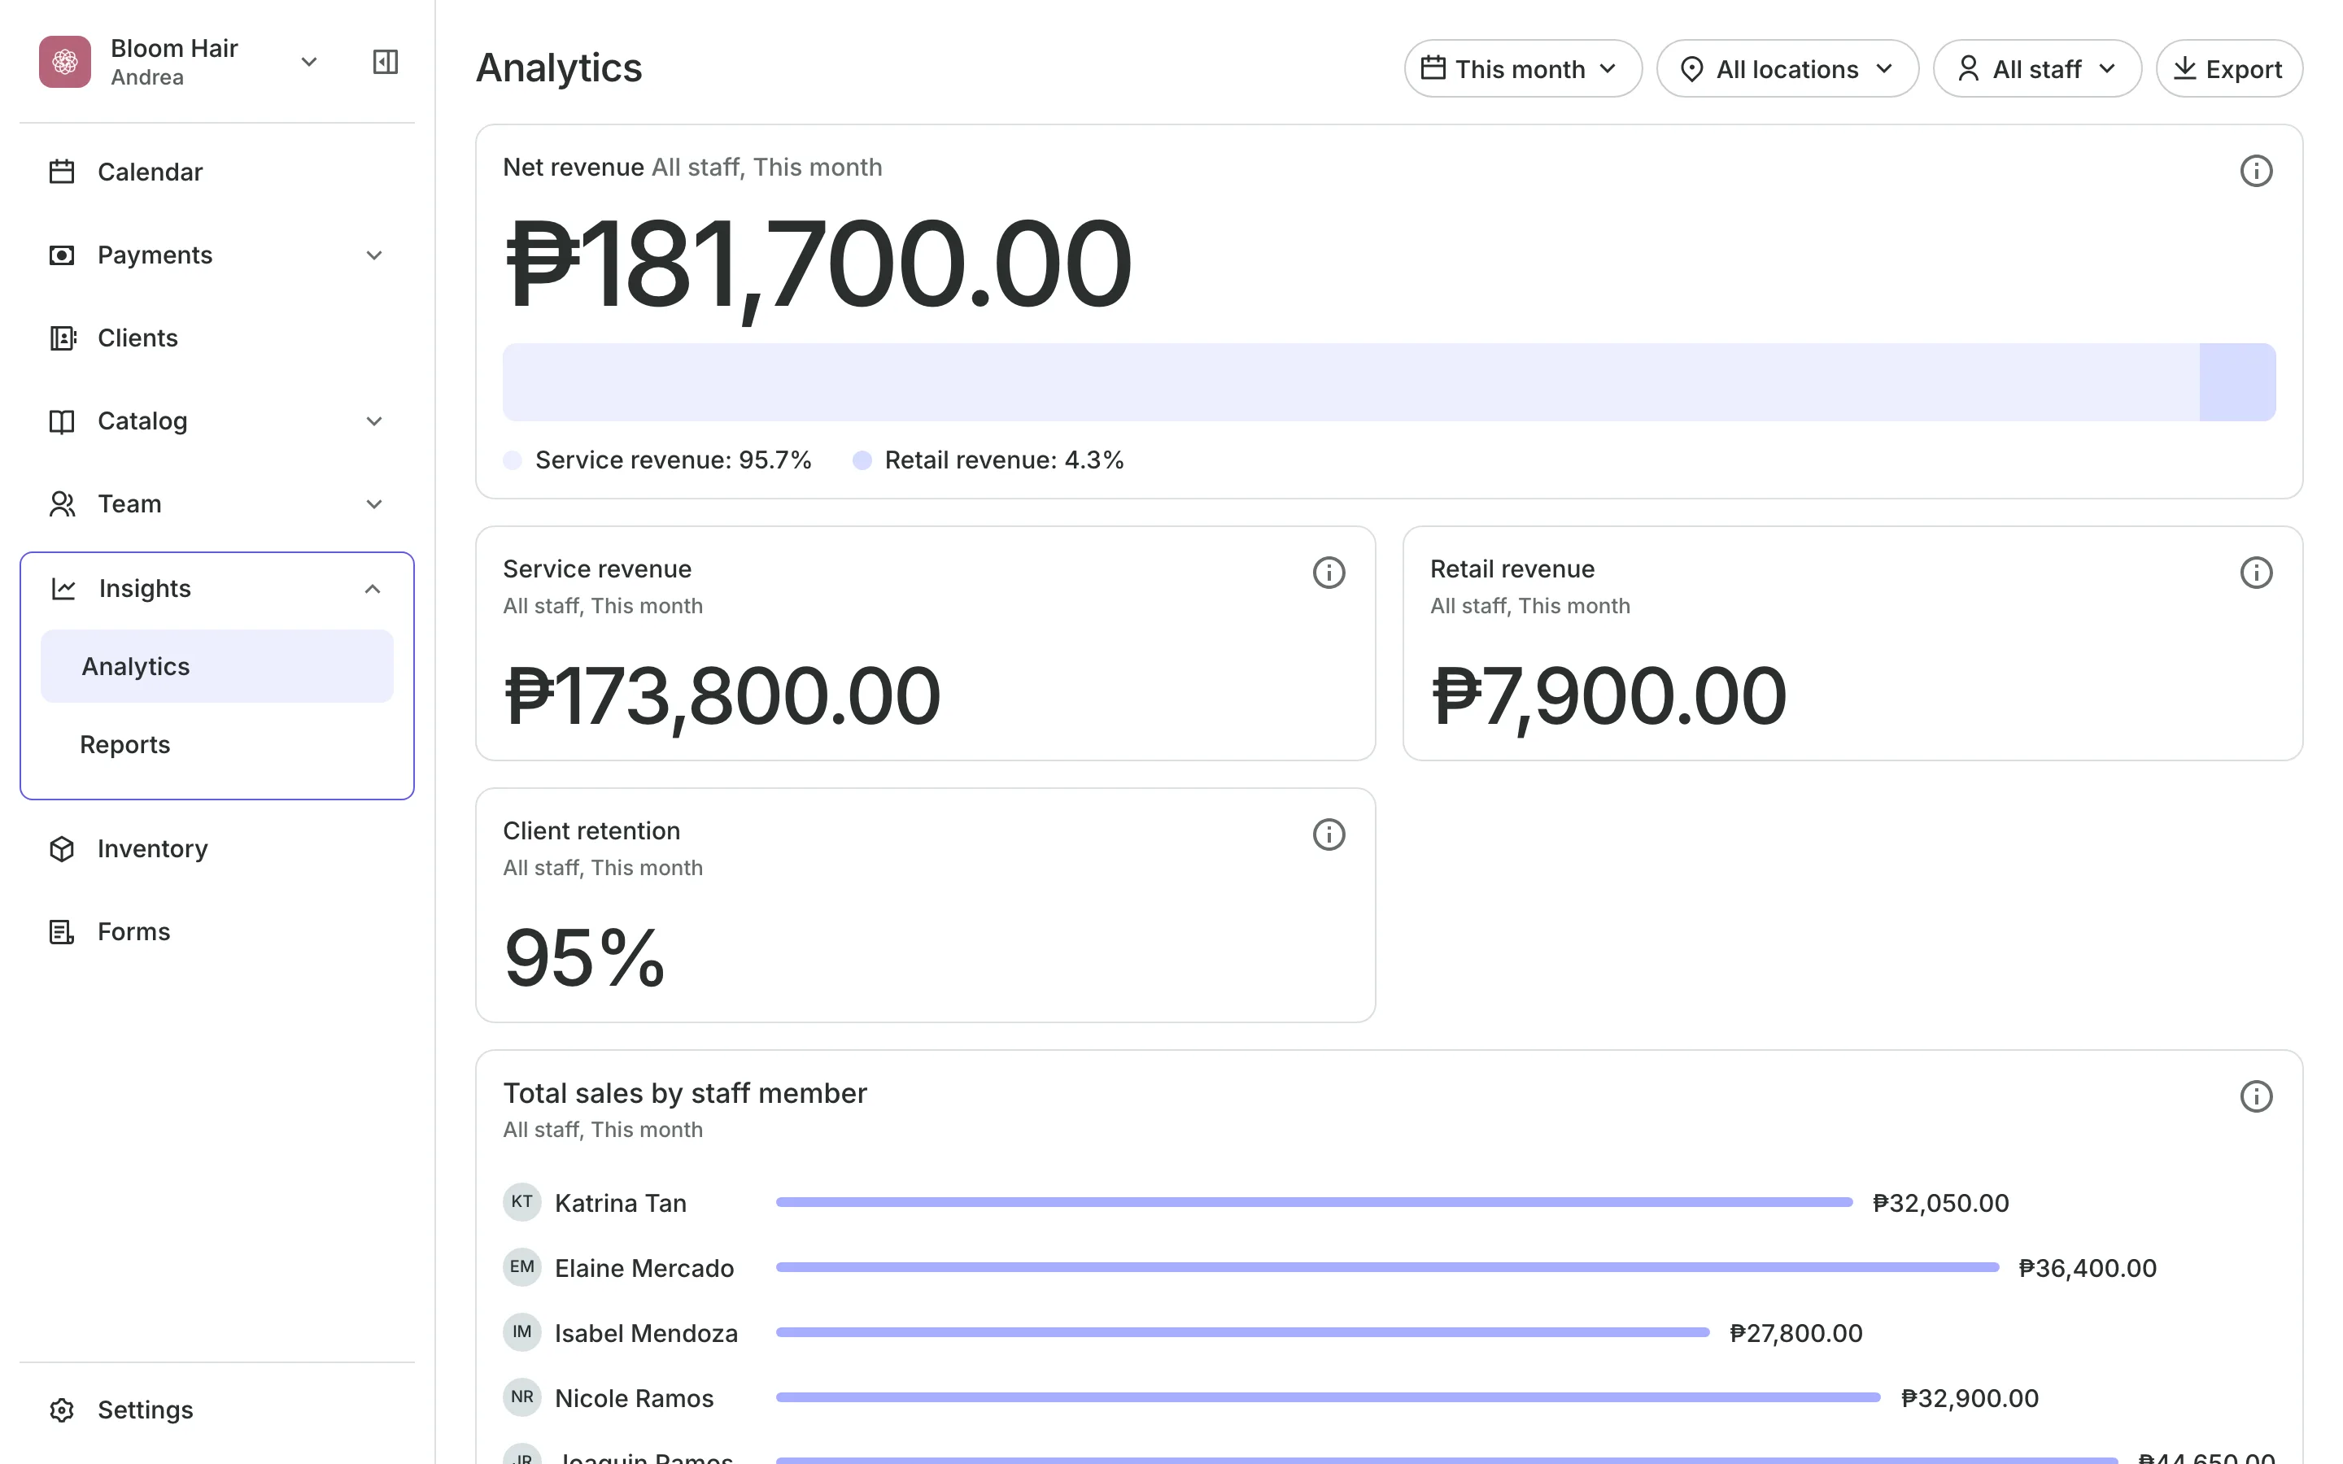Expand the Payments menu chevron
Viewport: 2343px width, 1464px height.
coord(373,255)
